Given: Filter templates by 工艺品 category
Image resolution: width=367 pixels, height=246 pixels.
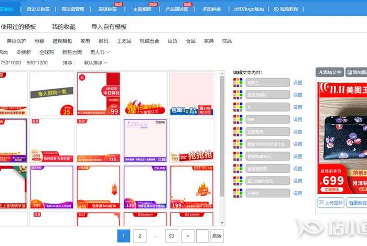Looking at the screenshot, I should coord(124,41).
